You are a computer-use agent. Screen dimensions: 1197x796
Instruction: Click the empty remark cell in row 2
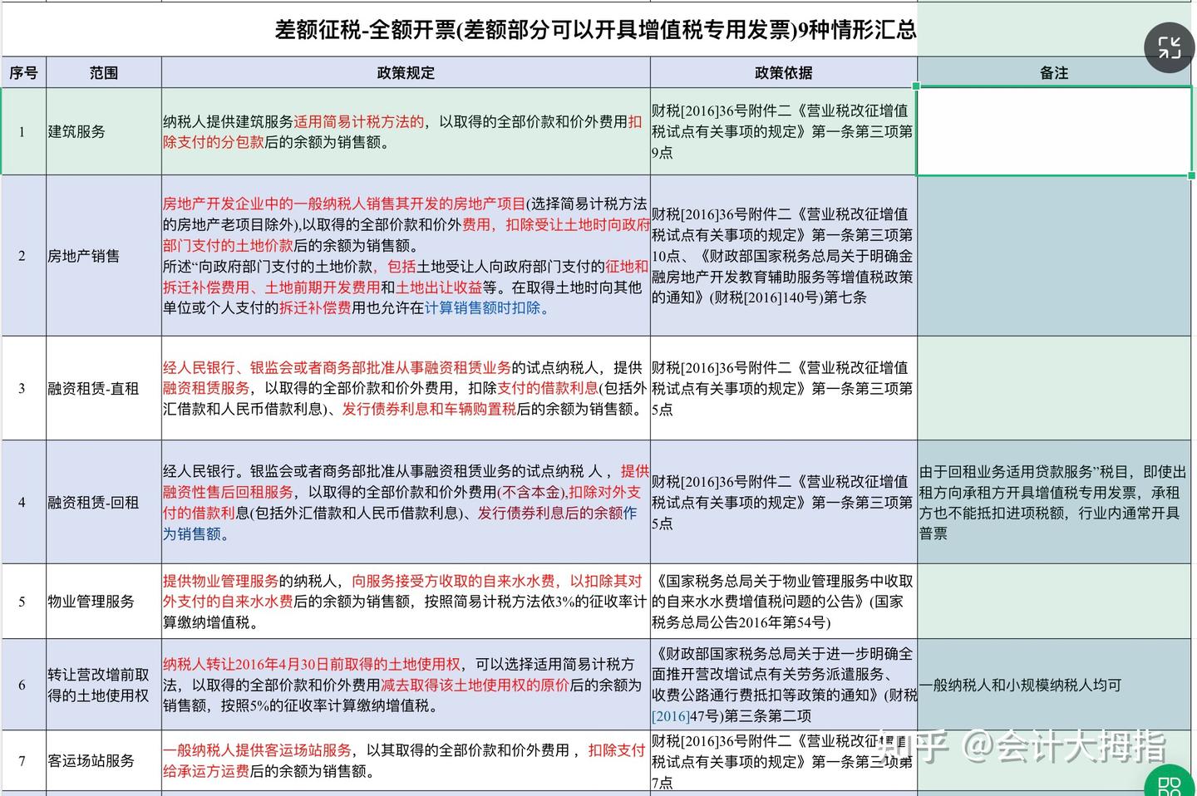point(1054,256)
